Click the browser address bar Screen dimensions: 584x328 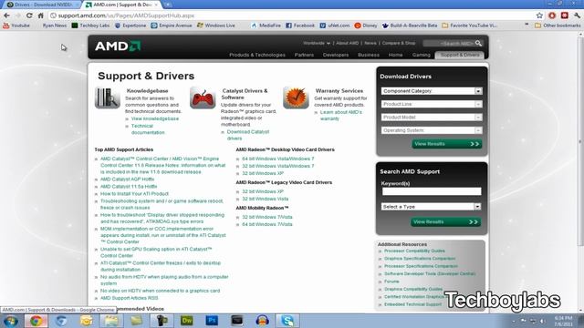point(290,15)
